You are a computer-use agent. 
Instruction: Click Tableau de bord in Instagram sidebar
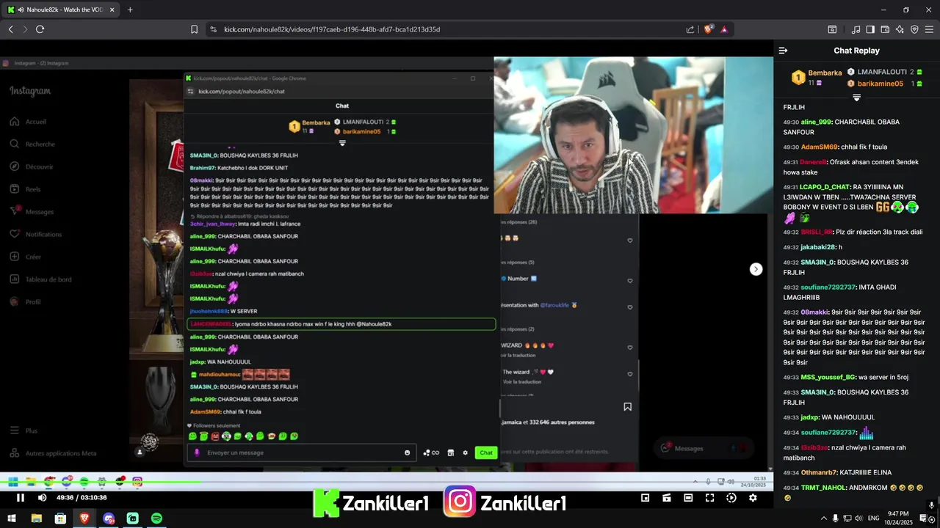point(48,279)
